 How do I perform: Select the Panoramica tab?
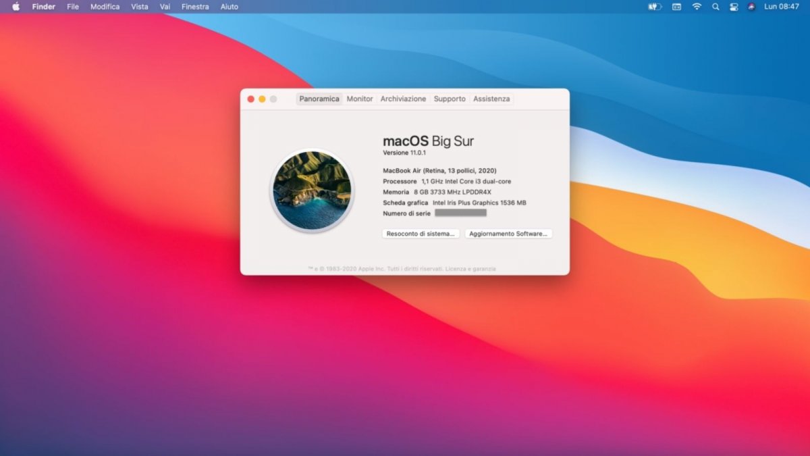pyautogui.click(x=319, y=99)
